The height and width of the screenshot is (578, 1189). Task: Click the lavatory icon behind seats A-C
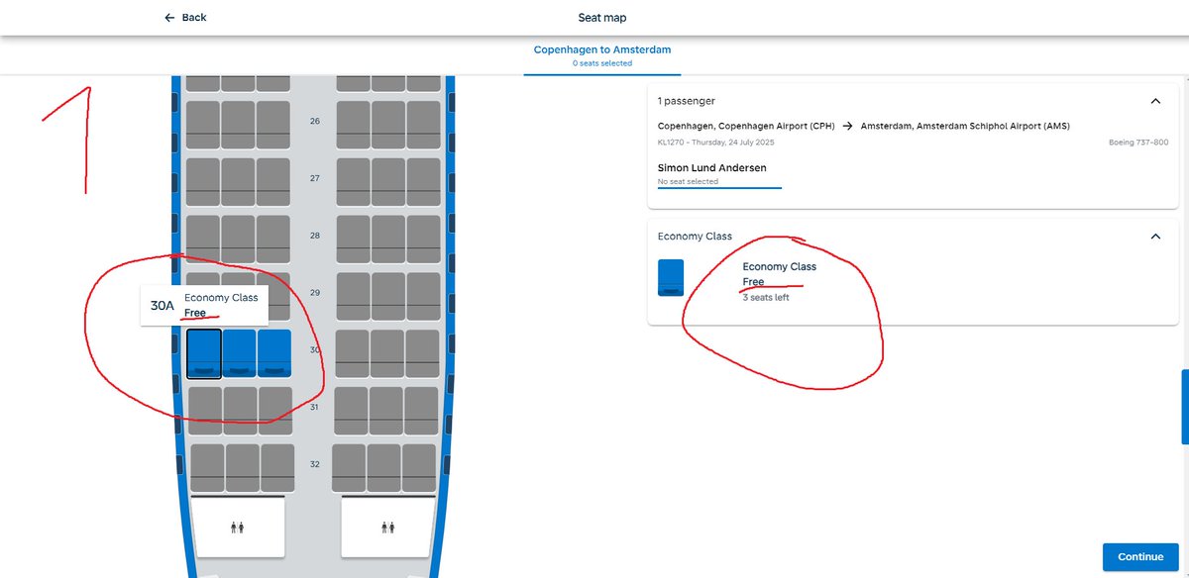pyautogui.click(x=238, y=528)
